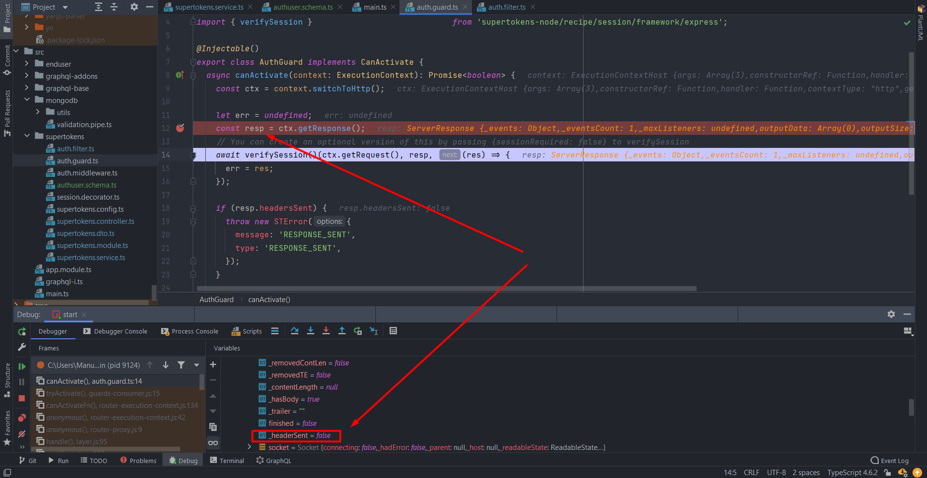Expand the graphql-base folder
Viewport: 927px width, 478px height.
[27, 88]
